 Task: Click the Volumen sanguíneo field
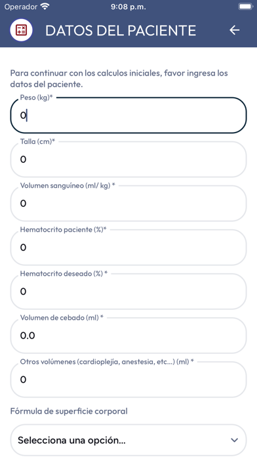coord(128,204)
